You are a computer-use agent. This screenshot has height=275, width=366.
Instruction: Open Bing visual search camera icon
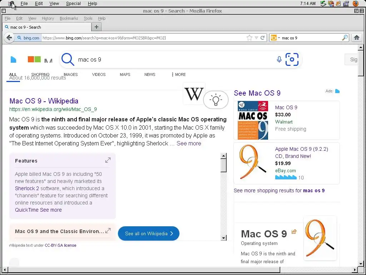(292, 59)
